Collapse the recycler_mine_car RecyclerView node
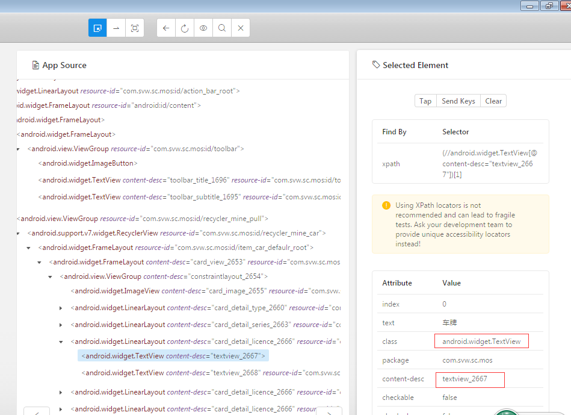 (18, 233)
